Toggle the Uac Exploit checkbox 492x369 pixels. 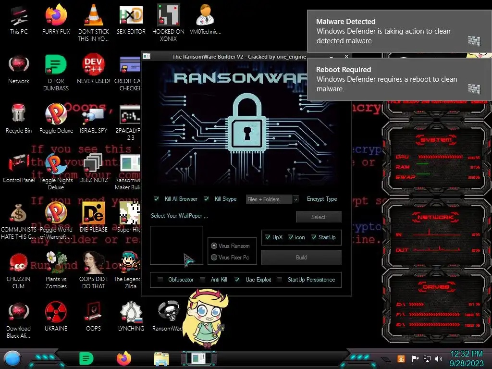(237, 279)
